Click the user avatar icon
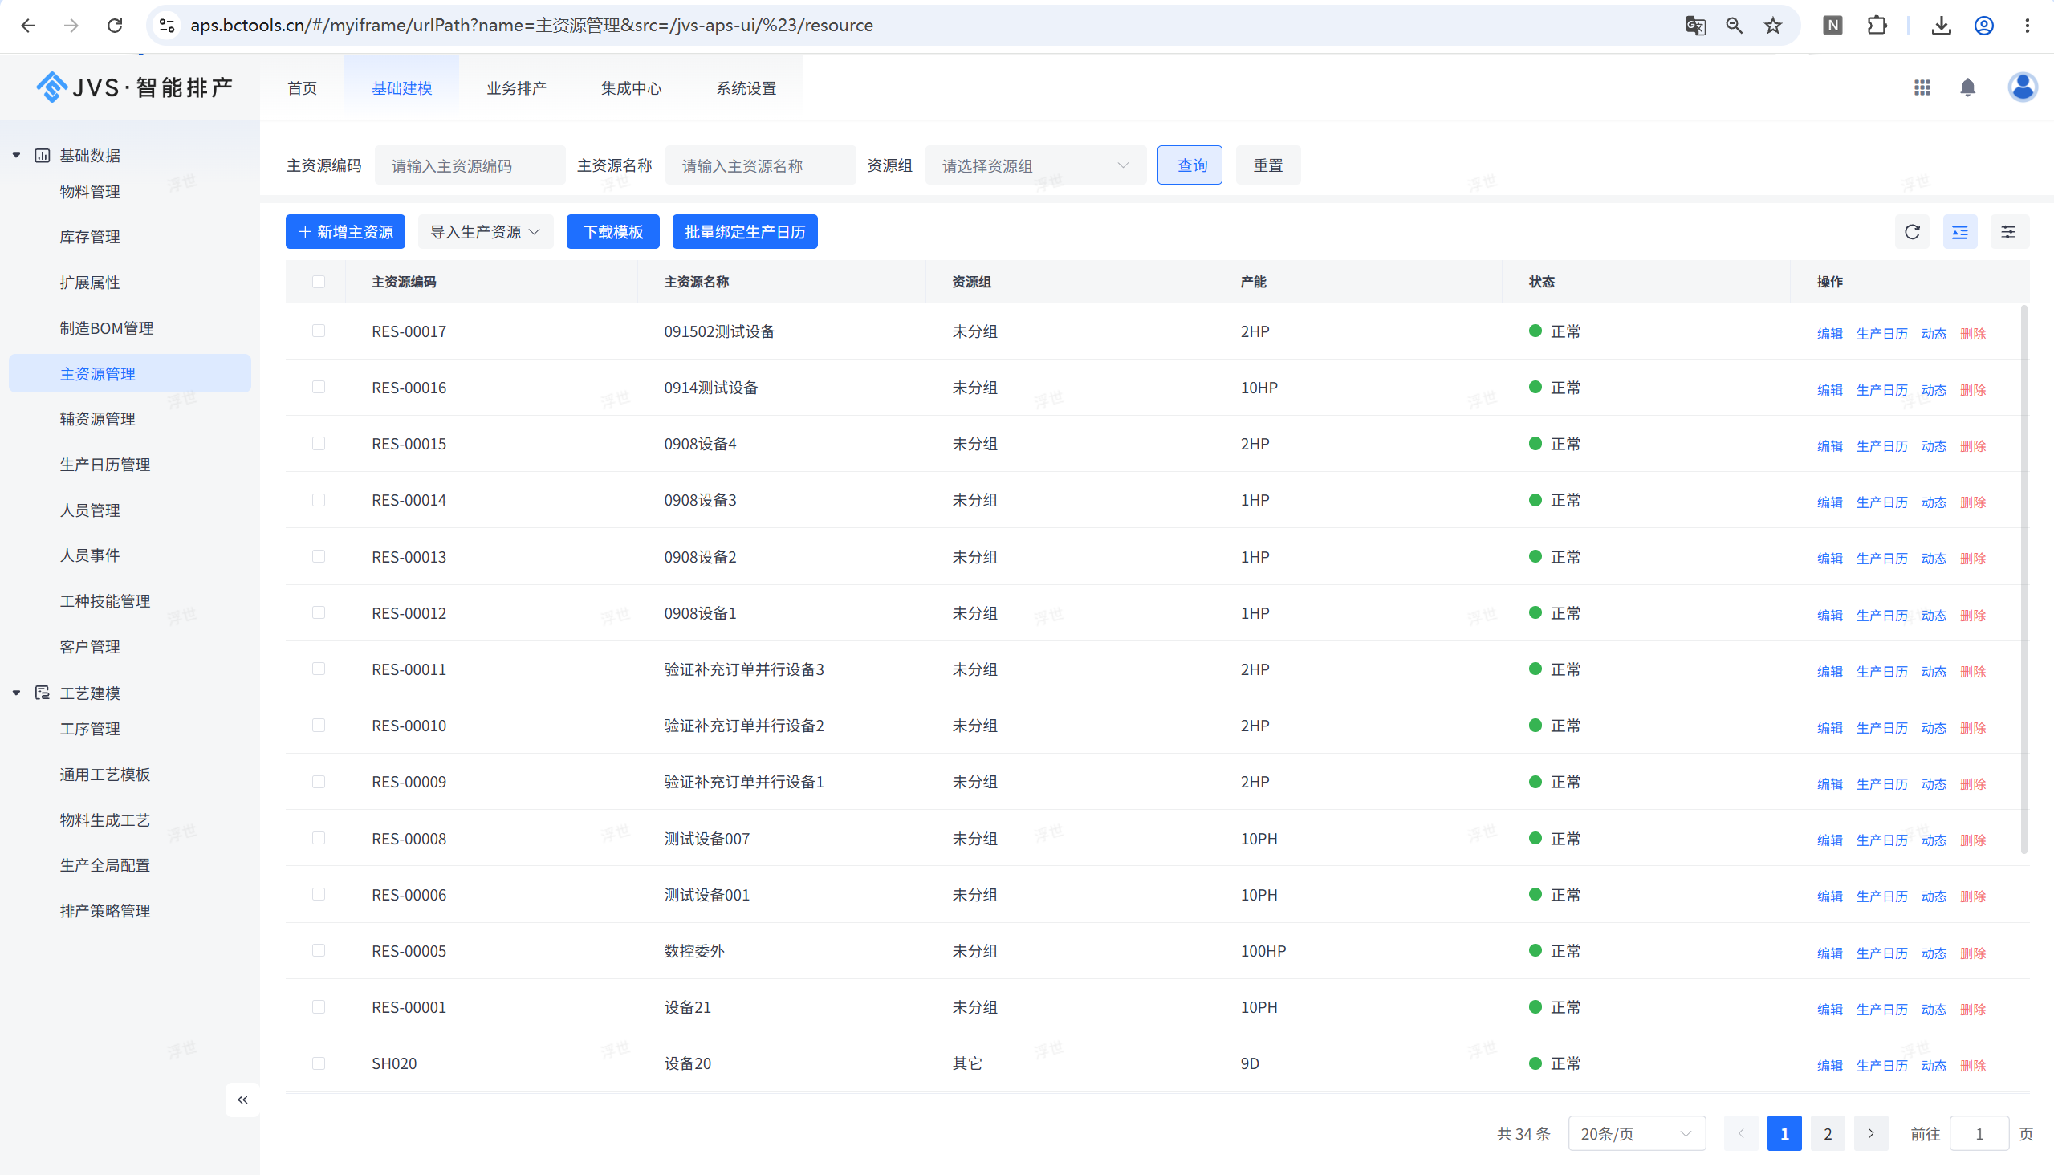 pos(2023,87)
